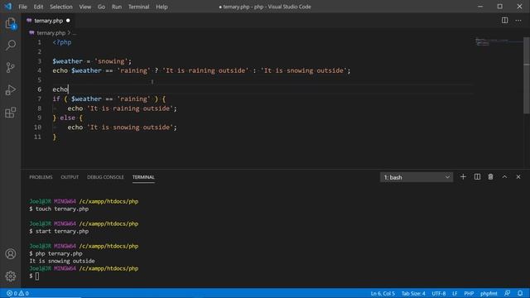Open the Accounts icon in activity bar

pyautogui.click(x=11, y=254)
